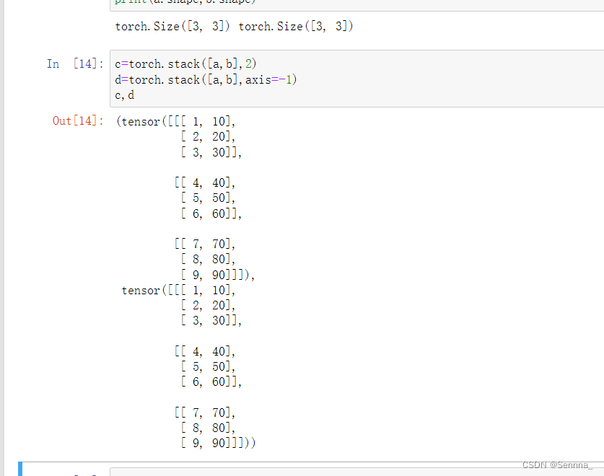Click the line c=torch.stack([a,b],2)
The image size is (604, 476).
[x=185, y=63]
